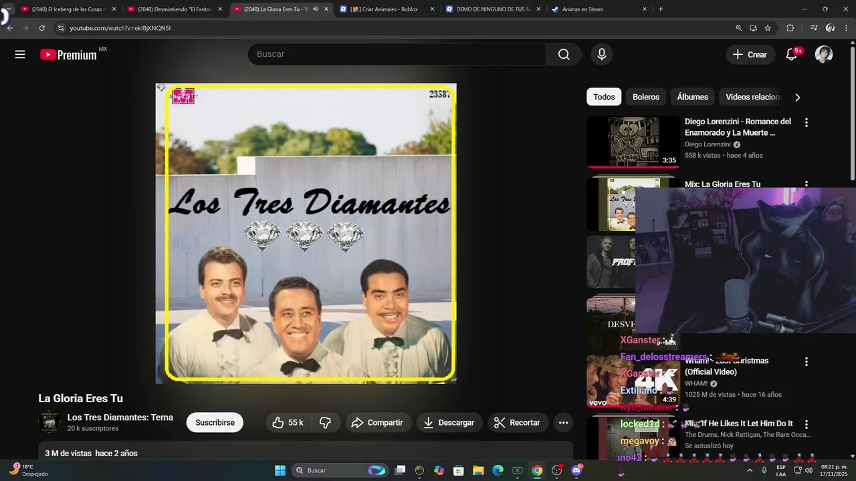Viewport: 856px width, 481px height.
Task: Select the Álbumes filter chip
Action: [x=692, y=97]
